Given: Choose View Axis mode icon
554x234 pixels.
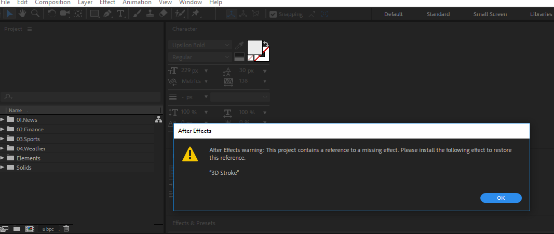Looking at the screenshot, I should (255, 14).
